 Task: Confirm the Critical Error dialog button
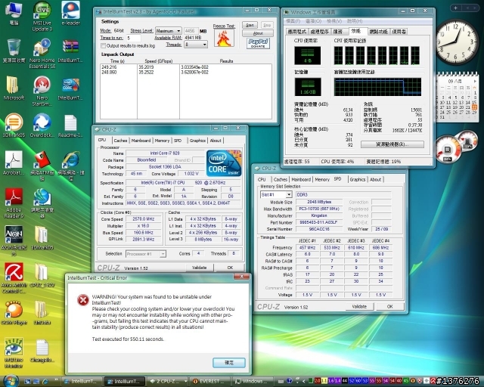coord(229,363)
